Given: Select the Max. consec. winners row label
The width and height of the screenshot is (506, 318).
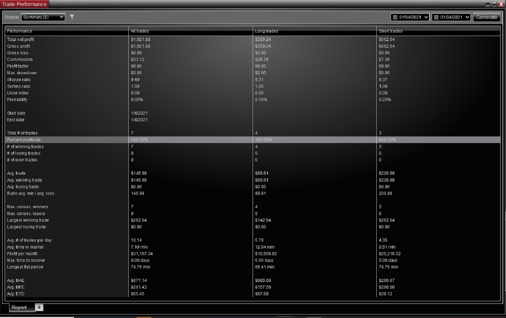Looking at the screenshot, I should pos(28,207).
